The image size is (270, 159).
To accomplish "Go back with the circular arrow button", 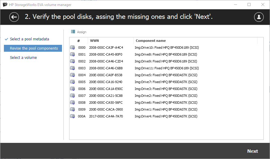I will [x=14, y=17].
